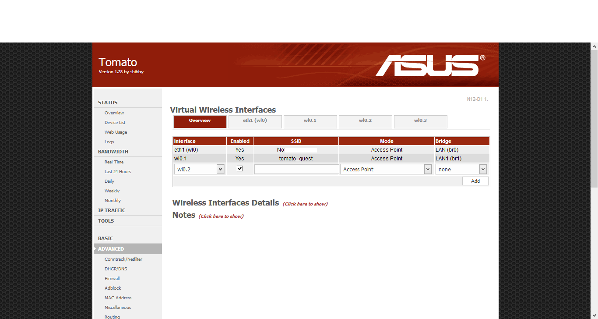Open the MAC Address page
The height and width of the screenshot is (319, 598).
tap(118, 298)
